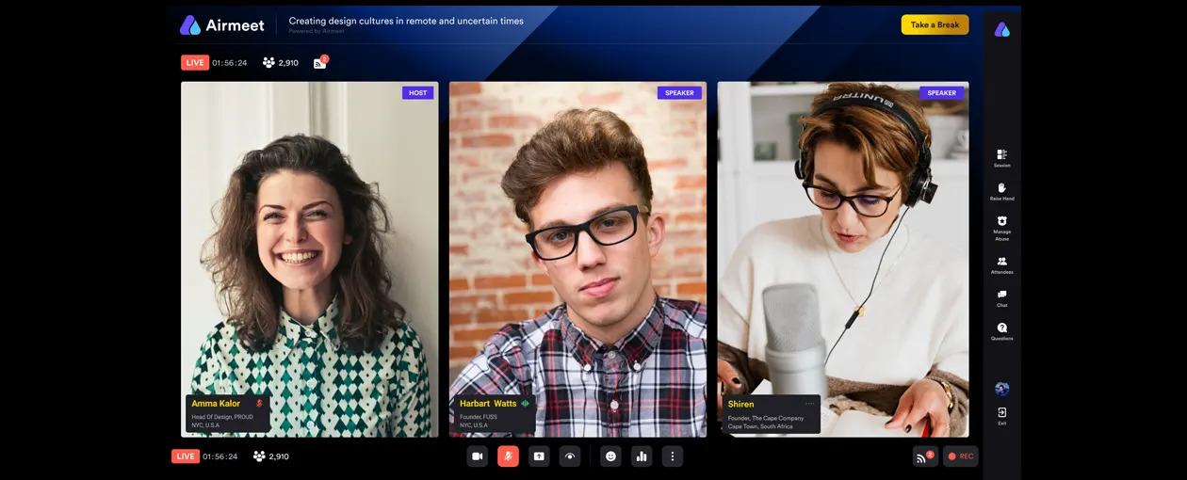The image size is (1187, 480).
Task: Open the Questions panel
Action: coord(1001,330)
